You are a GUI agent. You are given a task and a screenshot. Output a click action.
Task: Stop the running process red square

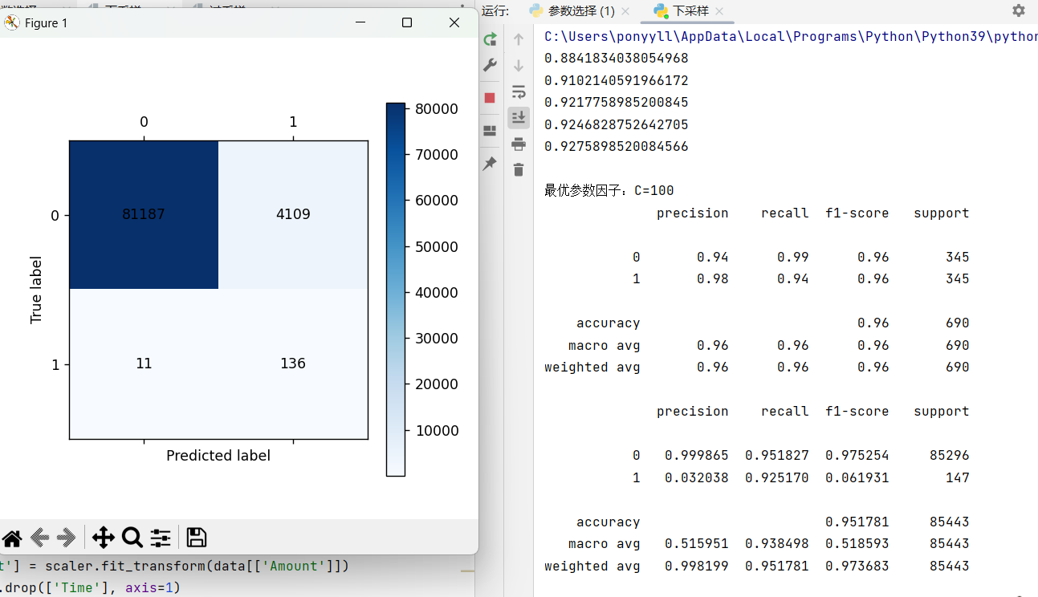point(490,98)
